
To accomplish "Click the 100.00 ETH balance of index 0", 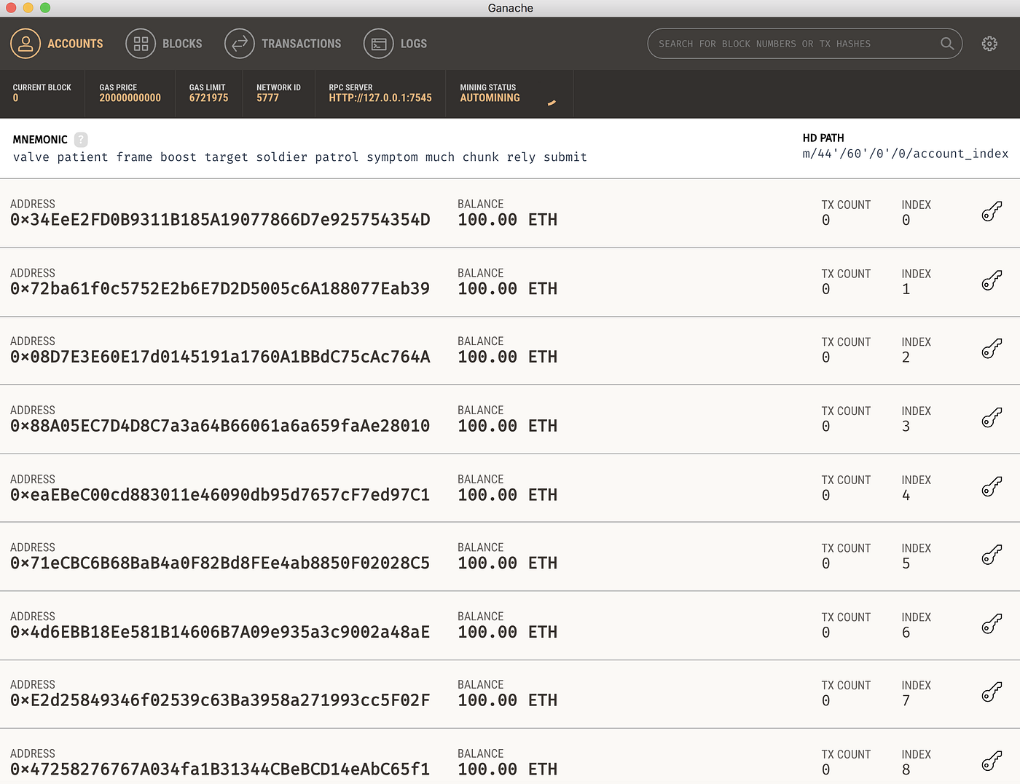I will pyautogui.click(x=507, y=220).
